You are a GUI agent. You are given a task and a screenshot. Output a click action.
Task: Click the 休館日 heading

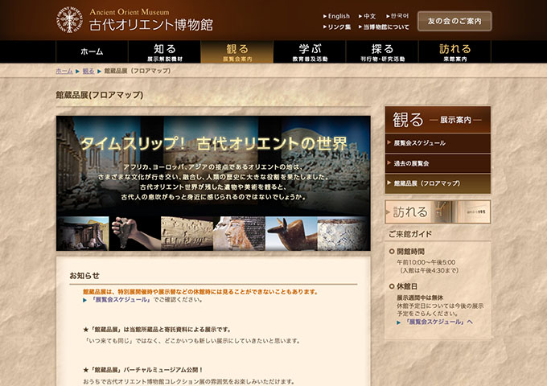click(407, 286)
